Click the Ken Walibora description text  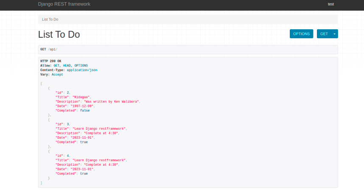click(x=112, y=102)
